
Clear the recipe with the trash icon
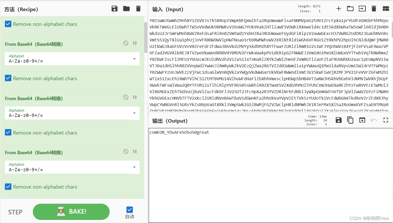click(138, 9)
